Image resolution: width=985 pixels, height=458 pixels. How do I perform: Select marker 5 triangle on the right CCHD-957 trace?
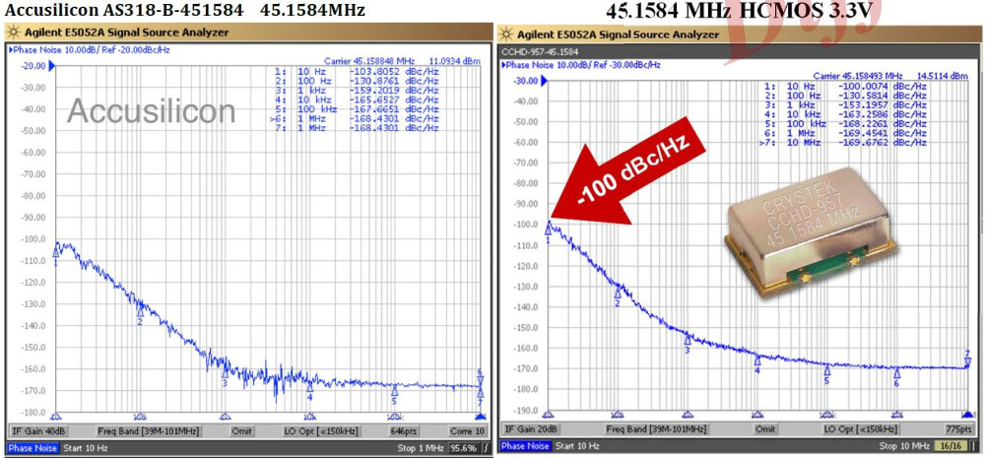[x=827, y=370]
